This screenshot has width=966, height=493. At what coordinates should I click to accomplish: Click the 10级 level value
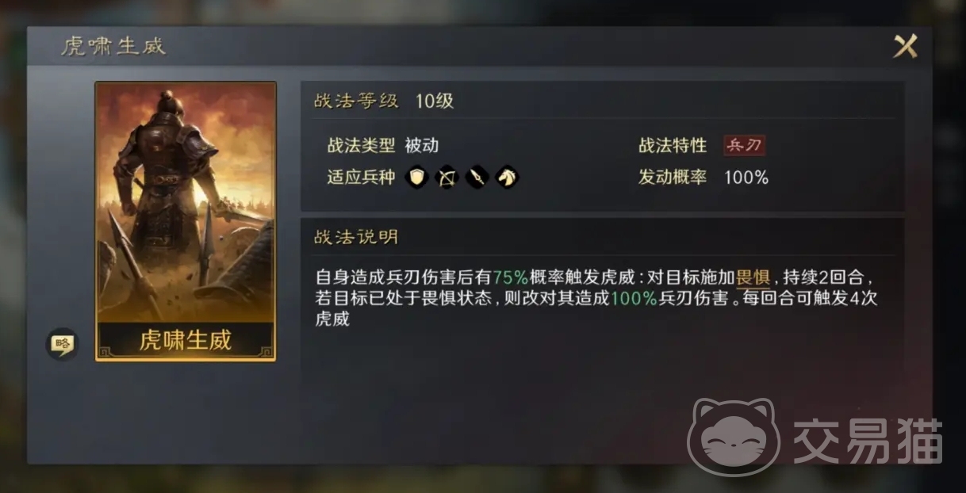pyautogui.click(x=435, y=101)
